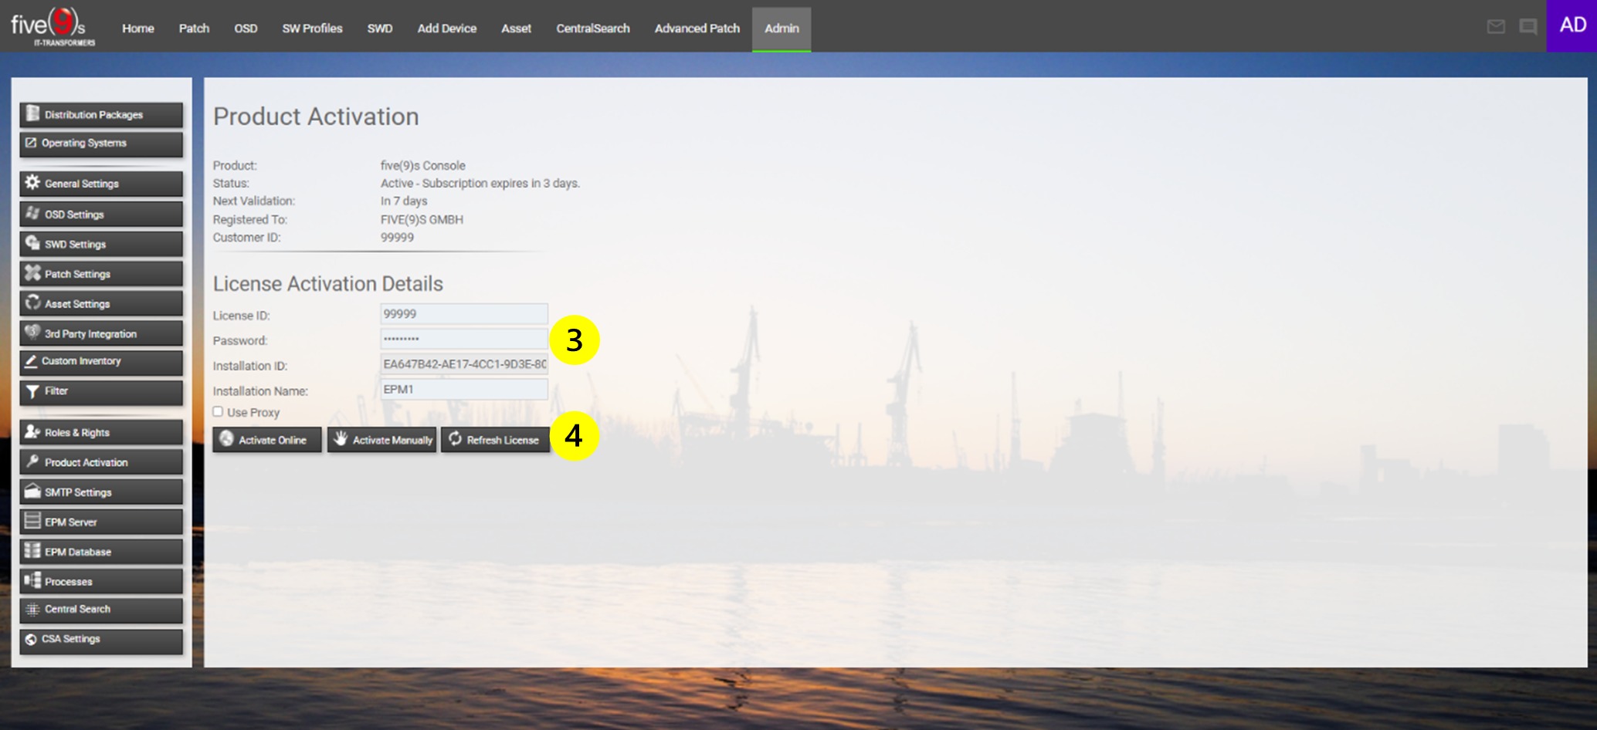Click the Operating Systems edit icon
1597x730 pixels.
tap(31, 143)
